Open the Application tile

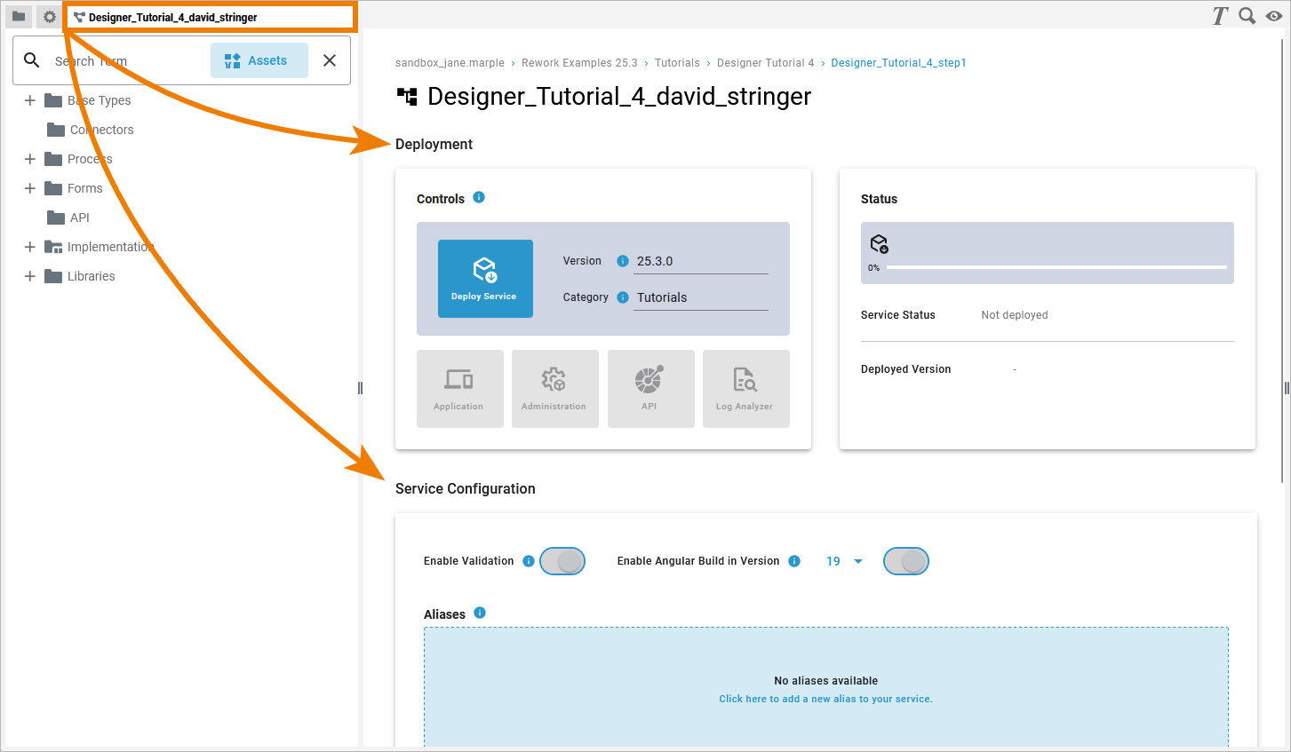(x=459, y=389)
